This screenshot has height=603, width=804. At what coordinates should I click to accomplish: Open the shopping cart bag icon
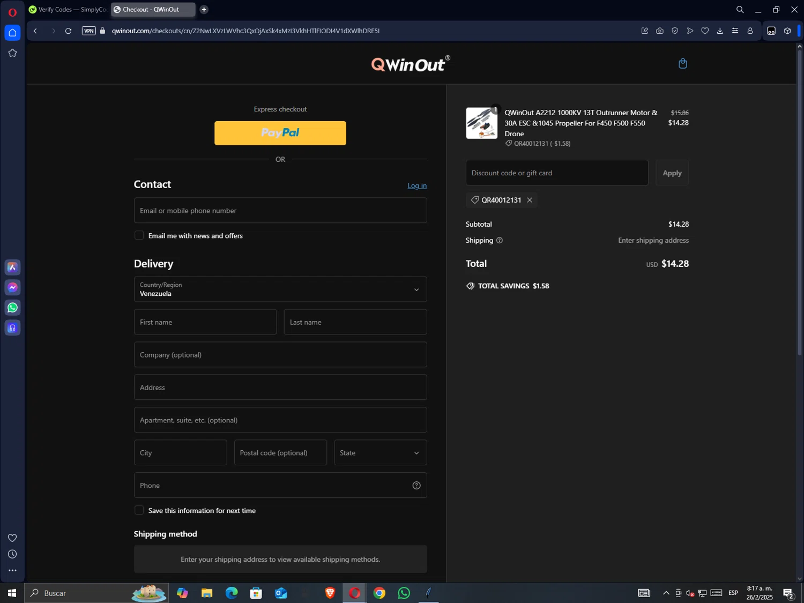[x=683, y=64]
